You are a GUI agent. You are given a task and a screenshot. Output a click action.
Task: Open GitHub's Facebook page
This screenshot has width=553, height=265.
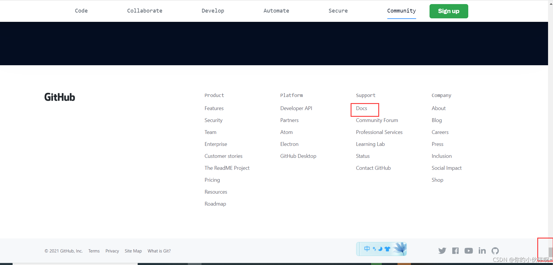(455, 251)
